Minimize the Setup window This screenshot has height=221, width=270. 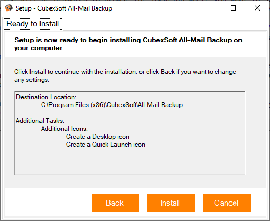click(209, 8)
